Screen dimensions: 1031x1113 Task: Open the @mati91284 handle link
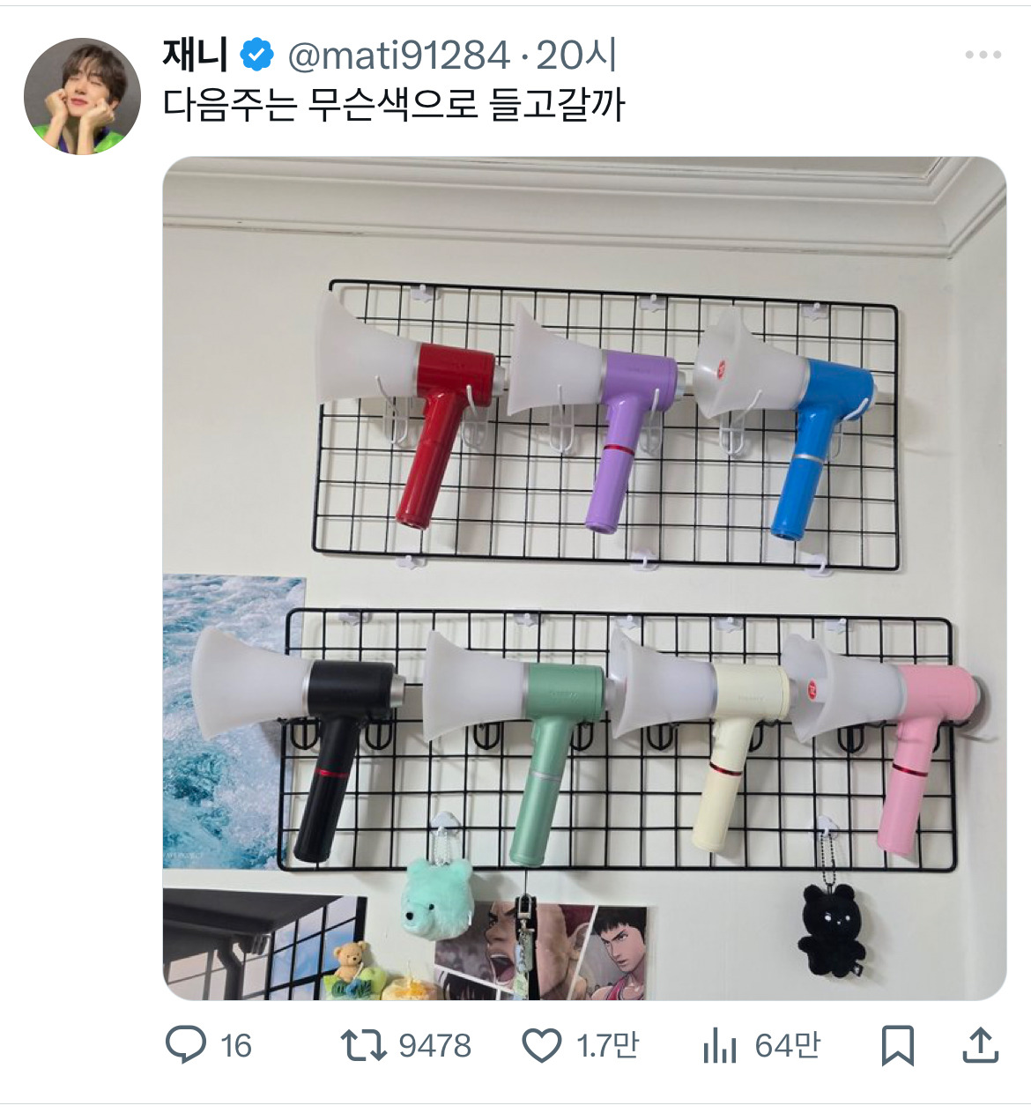(399, 56)
